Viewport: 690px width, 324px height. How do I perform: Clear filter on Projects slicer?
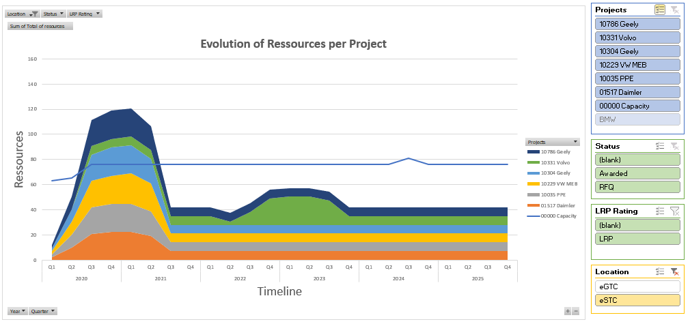(x=674, y=10)
